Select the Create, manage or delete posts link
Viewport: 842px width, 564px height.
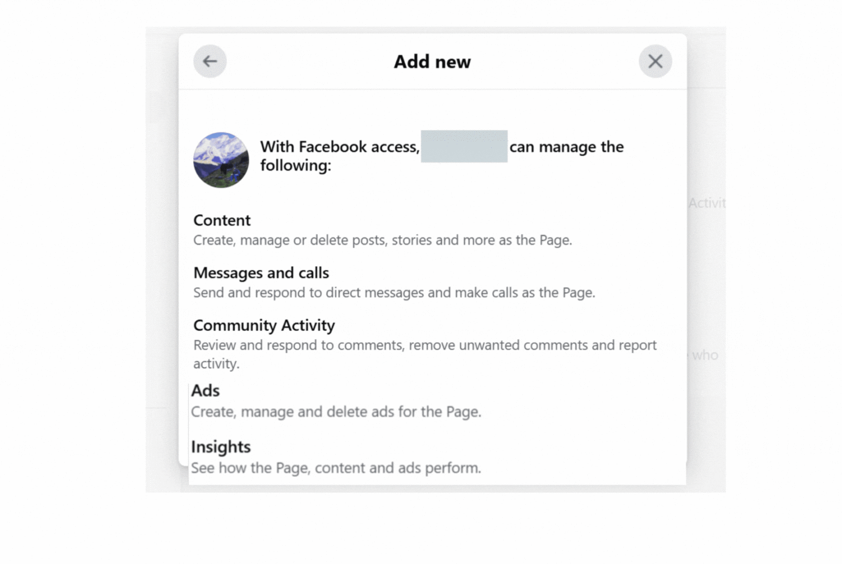click(382, 240)
